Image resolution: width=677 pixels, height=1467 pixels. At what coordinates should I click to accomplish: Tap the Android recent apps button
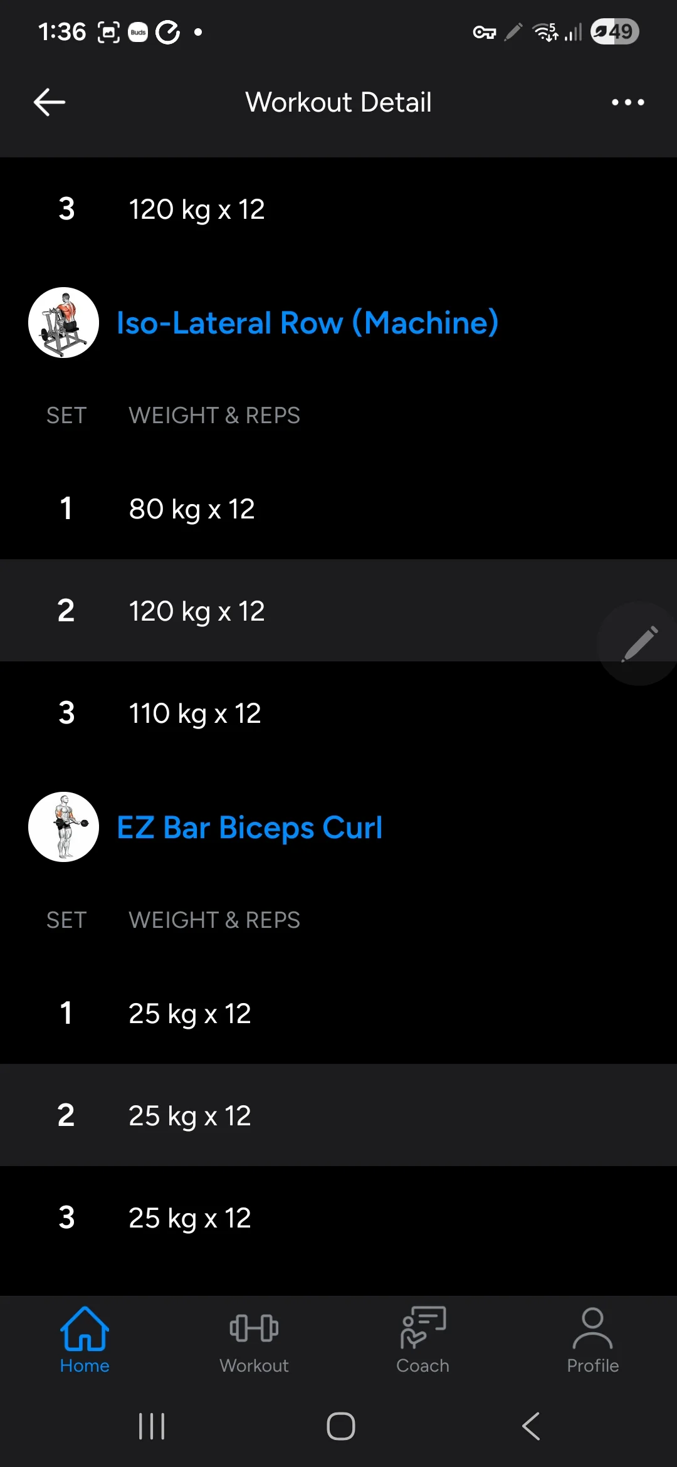[x=152, y=1426]
